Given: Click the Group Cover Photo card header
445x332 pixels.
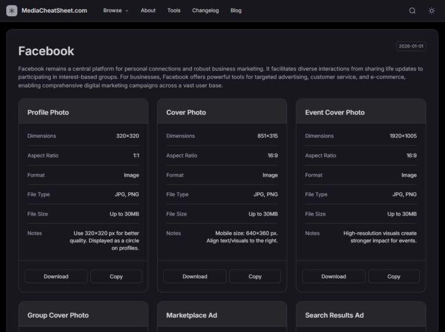Looking at the screenshot, I should [58, 315].
